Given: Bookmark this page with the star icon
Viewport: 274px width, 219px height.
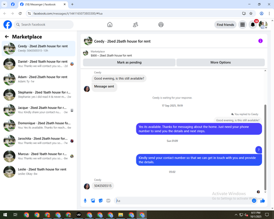Looking at the screenshot, I should pos(251,13).
